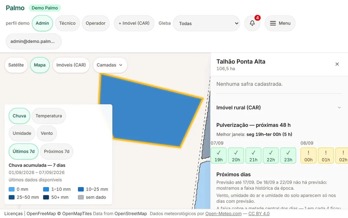The width and height of the screenshot is (348, 218).
Task: Open the Gleba dropdown set to Todas
Action: (206, 23)
